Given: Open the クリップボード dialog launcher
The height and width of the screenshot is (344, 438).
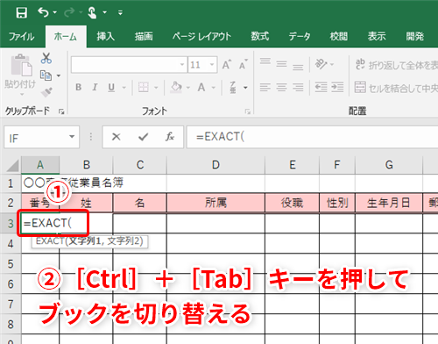Looking at the screenshot, I should coord(61,111).
